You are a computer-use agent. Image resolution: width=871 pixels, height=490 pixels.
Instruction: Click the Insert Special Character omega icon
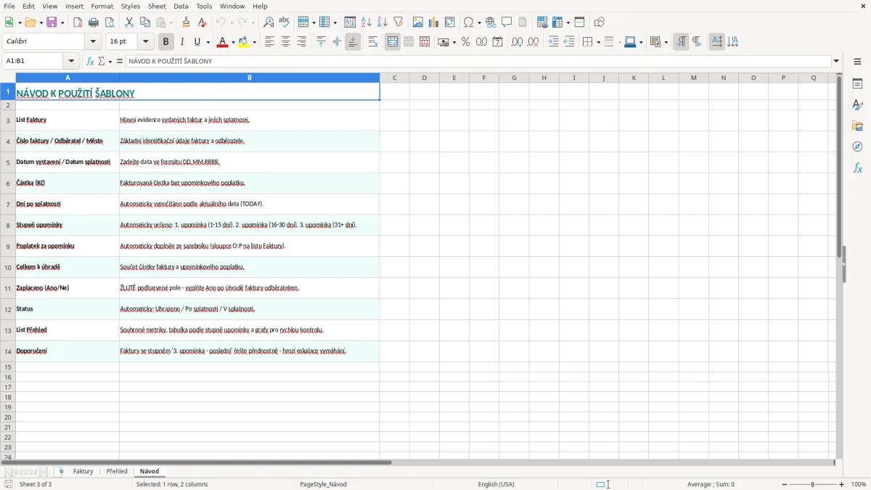469,23
